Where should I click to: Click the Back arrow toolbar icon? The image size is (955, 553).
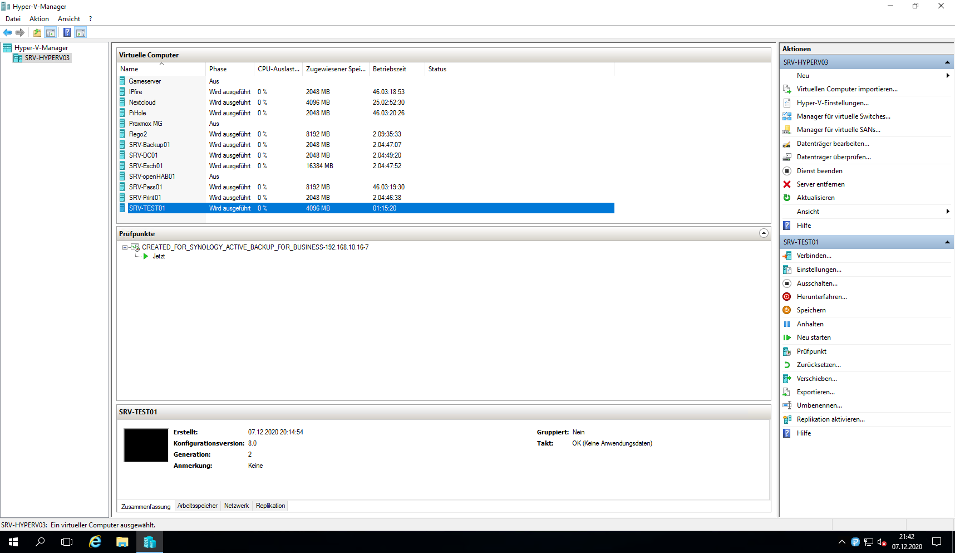pos(8,32)
